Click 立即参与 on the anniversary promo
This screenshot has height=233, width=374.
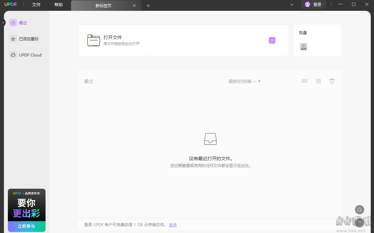[27, 226]
